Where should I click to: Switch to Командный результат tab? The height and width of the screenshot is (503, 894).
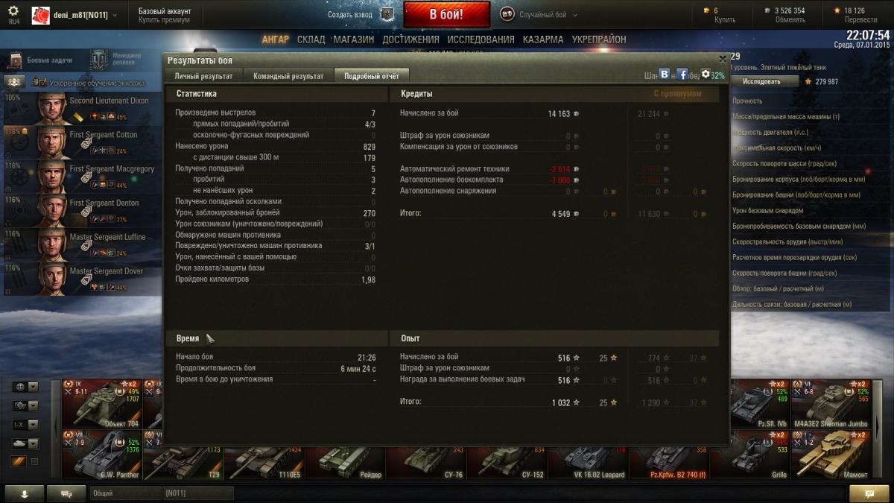click(288, 76)
